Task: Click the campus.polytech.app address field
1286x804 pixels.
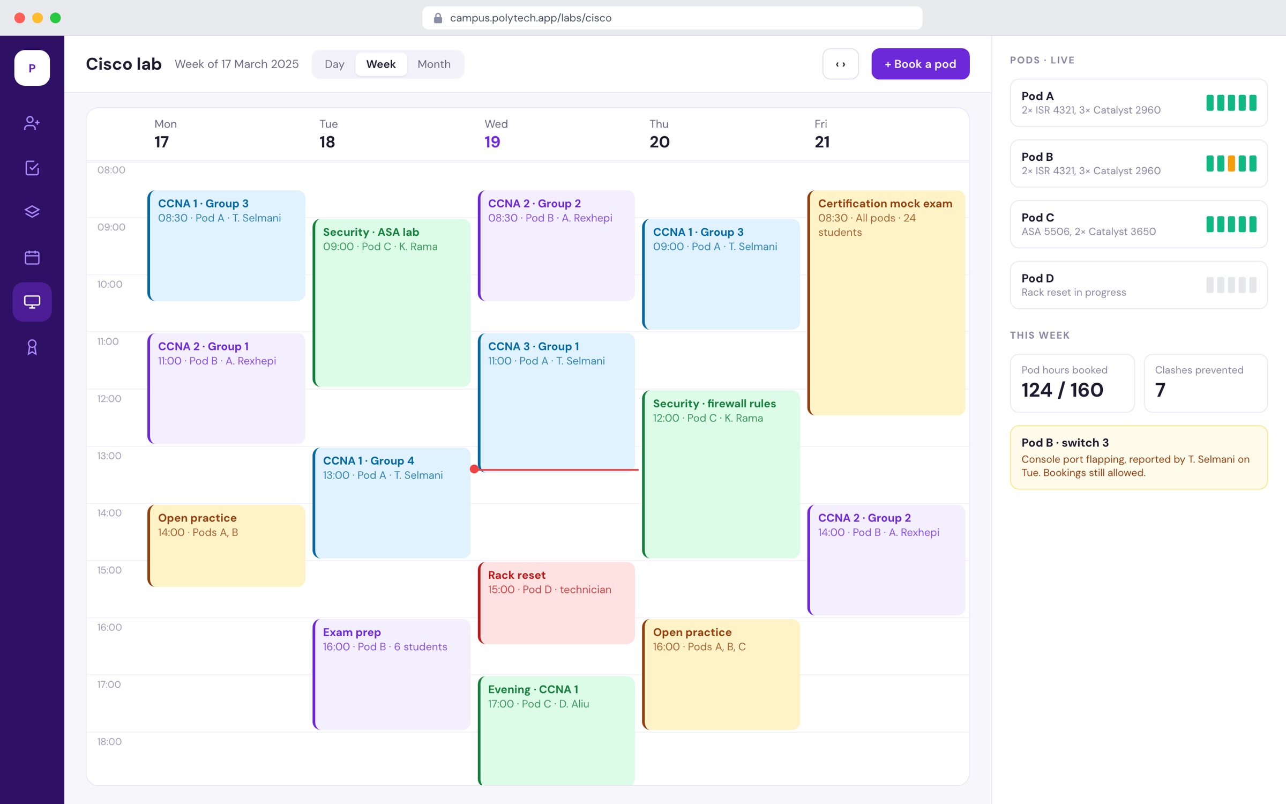Action: coord(672,18)
